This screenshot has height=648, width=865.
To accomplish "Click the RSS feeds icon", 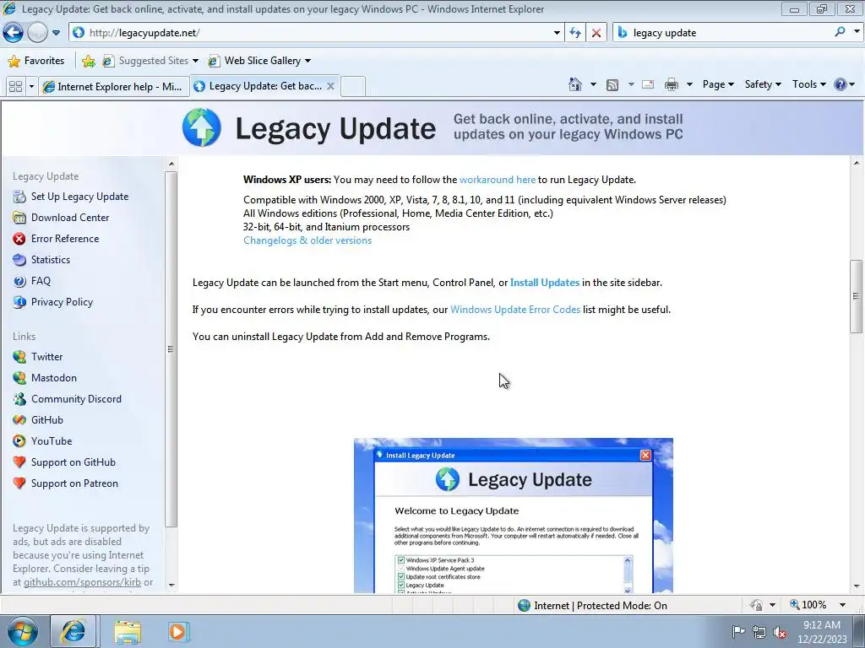I will pos(612,85).
